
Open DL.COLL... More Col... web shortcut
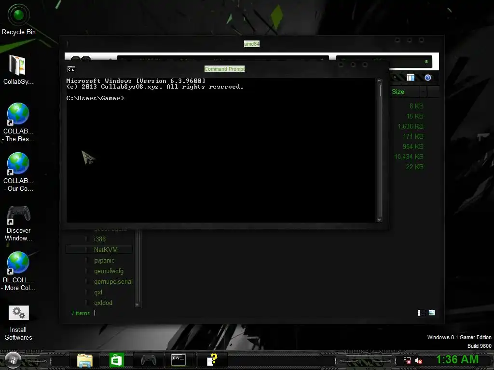click(18, 271)
